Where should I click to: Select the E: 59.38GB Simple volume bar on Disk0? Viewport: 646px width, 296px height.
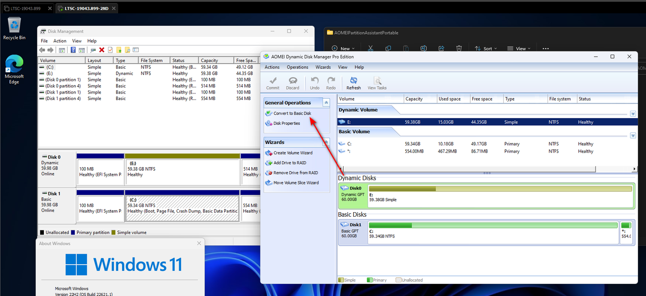click(x=500, y=196)
